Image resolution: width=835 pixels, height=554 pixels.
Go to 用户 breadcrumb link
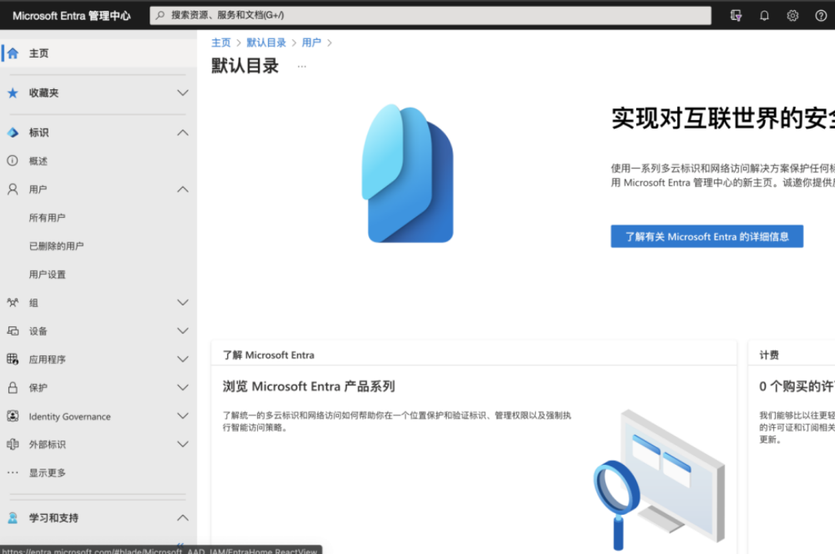pyautogui.click(x=311, y=42)
